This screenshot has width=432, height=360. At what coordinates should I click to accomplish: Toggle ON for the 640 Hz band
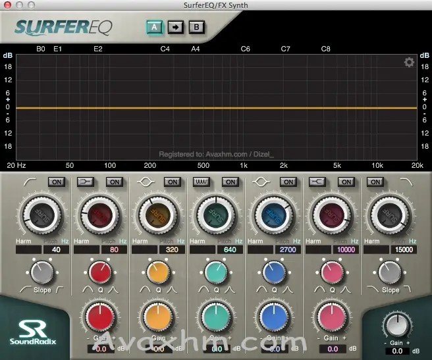230,182
